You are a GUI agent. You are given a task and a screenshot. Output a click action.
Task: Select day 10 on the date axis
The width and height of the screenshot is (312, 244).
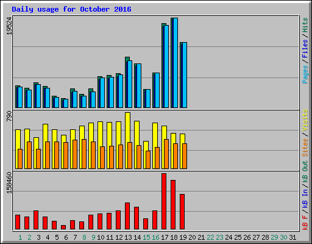[101, 237]
